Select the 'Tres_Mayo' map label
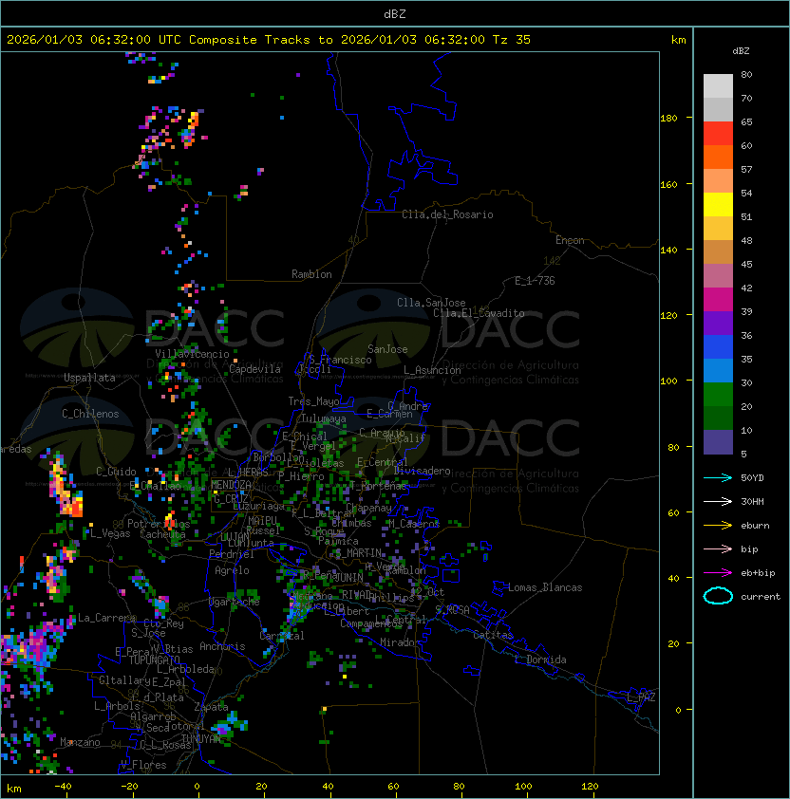Image resolution: width=790 pixels, height=799 pixels. pyautogui.click(x=313, y=401)
